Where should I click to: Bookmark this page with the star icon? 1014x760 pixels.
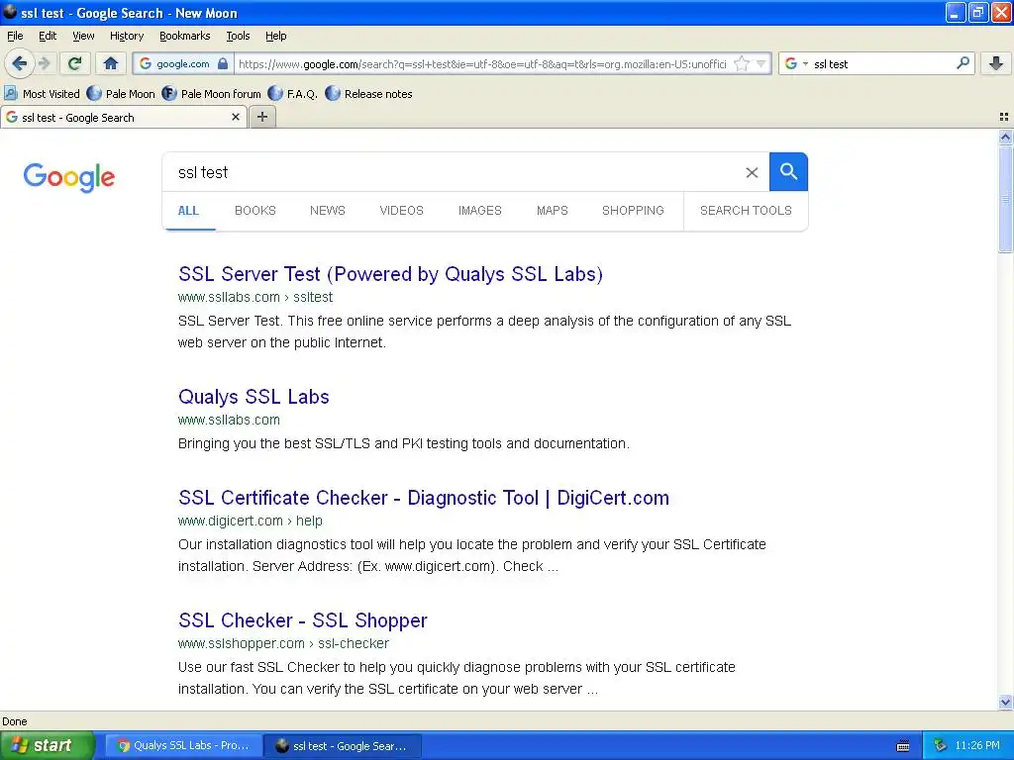tap(742, 63)
